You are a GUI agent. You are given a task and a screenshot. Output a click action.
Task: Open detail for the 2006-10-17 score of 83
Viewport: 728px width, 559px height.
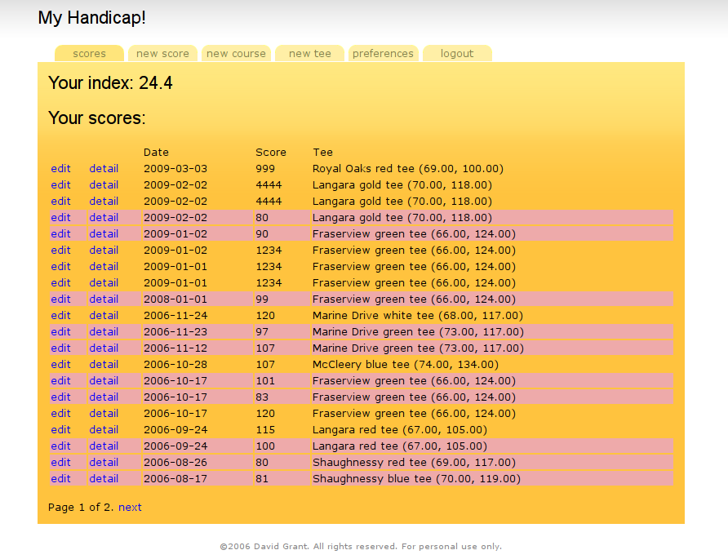pyautogui.click(x=104, y=397)
